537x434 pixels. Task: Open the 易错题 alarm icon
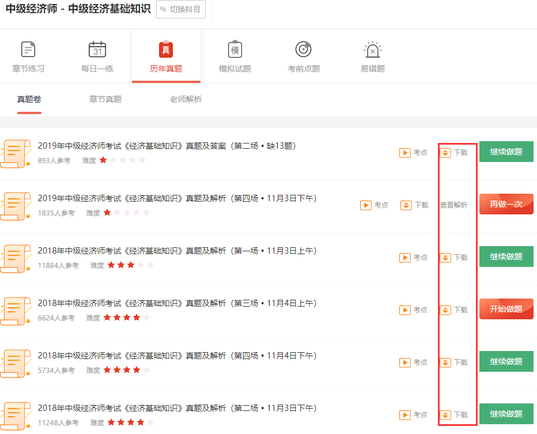click(372, 50)
